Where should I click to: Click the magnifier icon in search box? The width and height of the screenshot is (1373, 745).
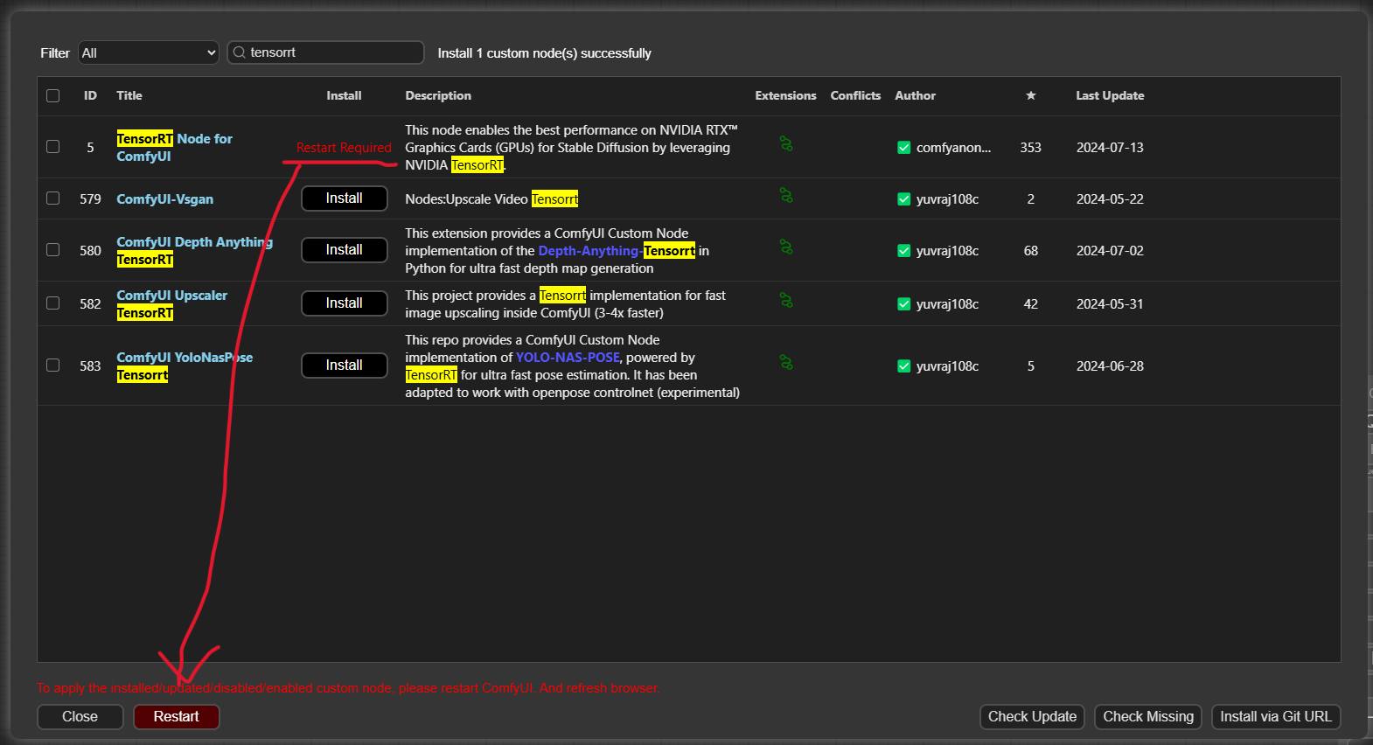pos(239,52)
